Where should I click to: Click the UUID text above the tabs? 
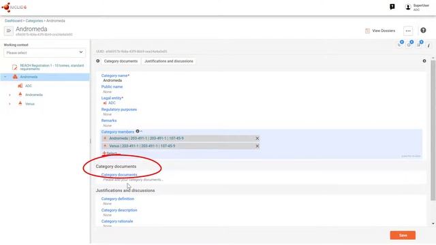[x=131, y=52]
